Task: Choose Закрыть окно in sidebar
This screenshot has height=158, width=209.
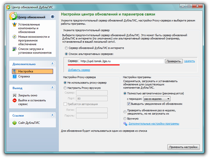Action: (x=28, y=96)
